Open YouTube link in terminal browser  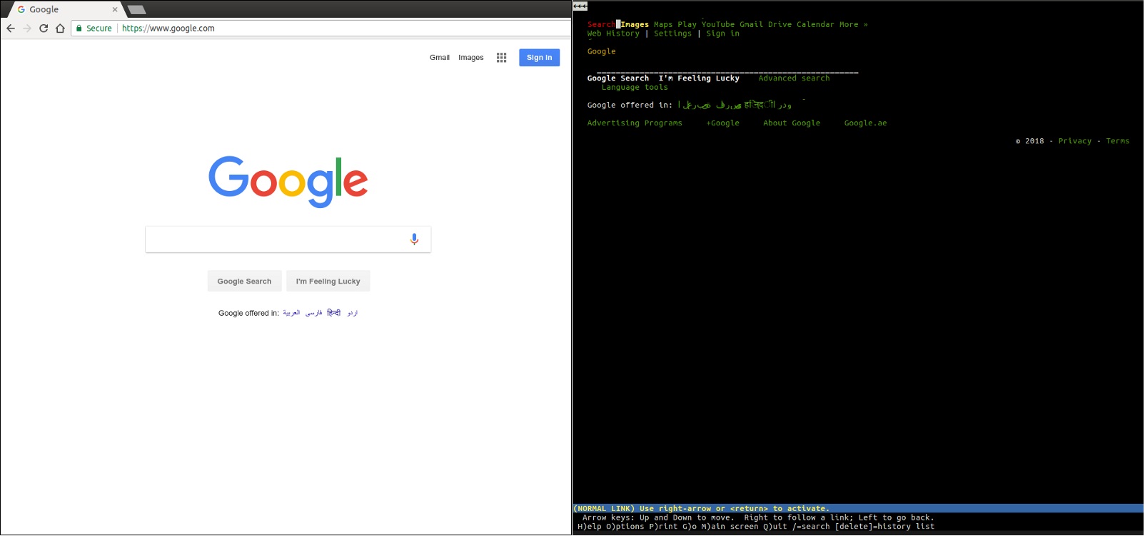pos(718,24)
